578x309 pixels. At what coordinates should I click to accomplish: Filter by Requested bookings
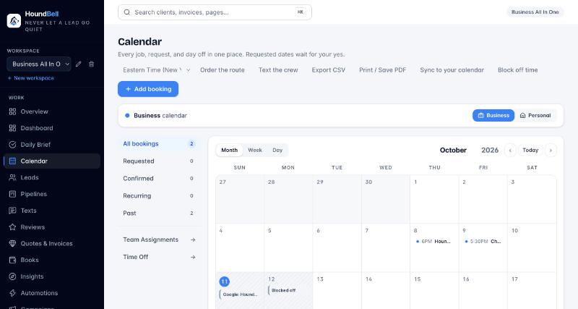(x=159, y=161)
